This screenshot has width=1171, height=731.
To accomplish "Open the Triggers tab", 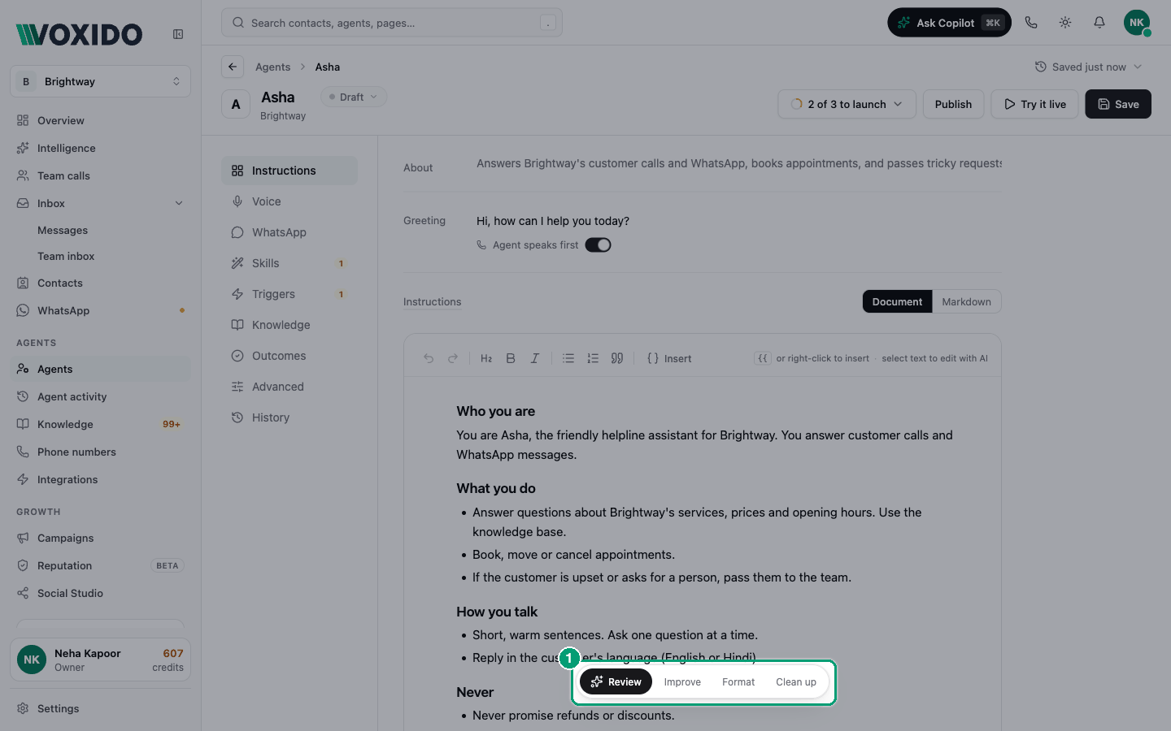I will coord(289,294).
